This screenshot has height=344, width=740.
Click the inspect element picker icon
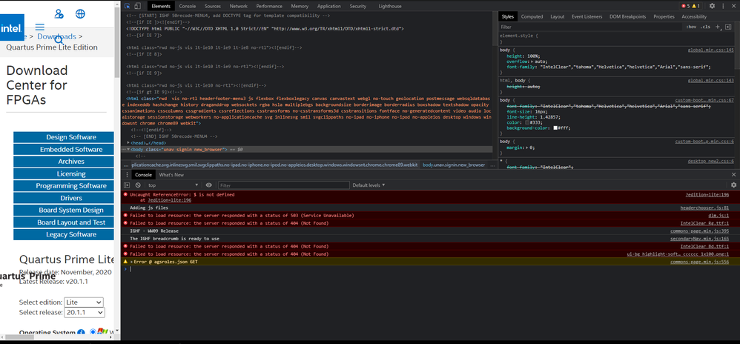(x=128, y=6)
